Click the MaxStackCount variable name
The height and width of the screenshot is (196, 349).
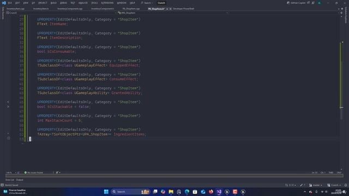[59, 120]
